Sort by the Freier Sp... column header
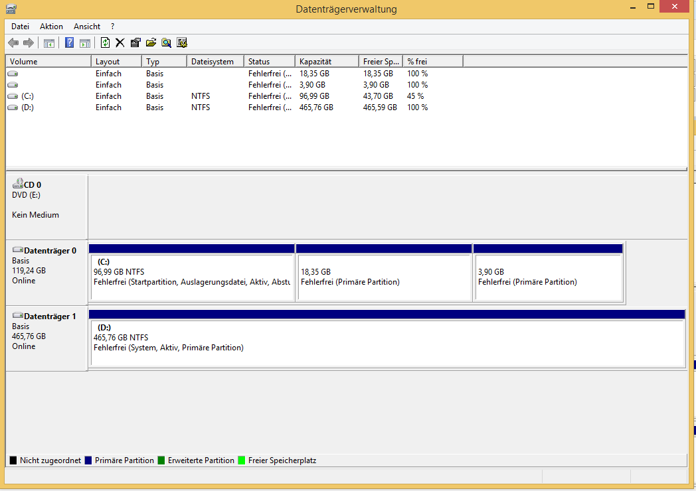 point(381,62)
